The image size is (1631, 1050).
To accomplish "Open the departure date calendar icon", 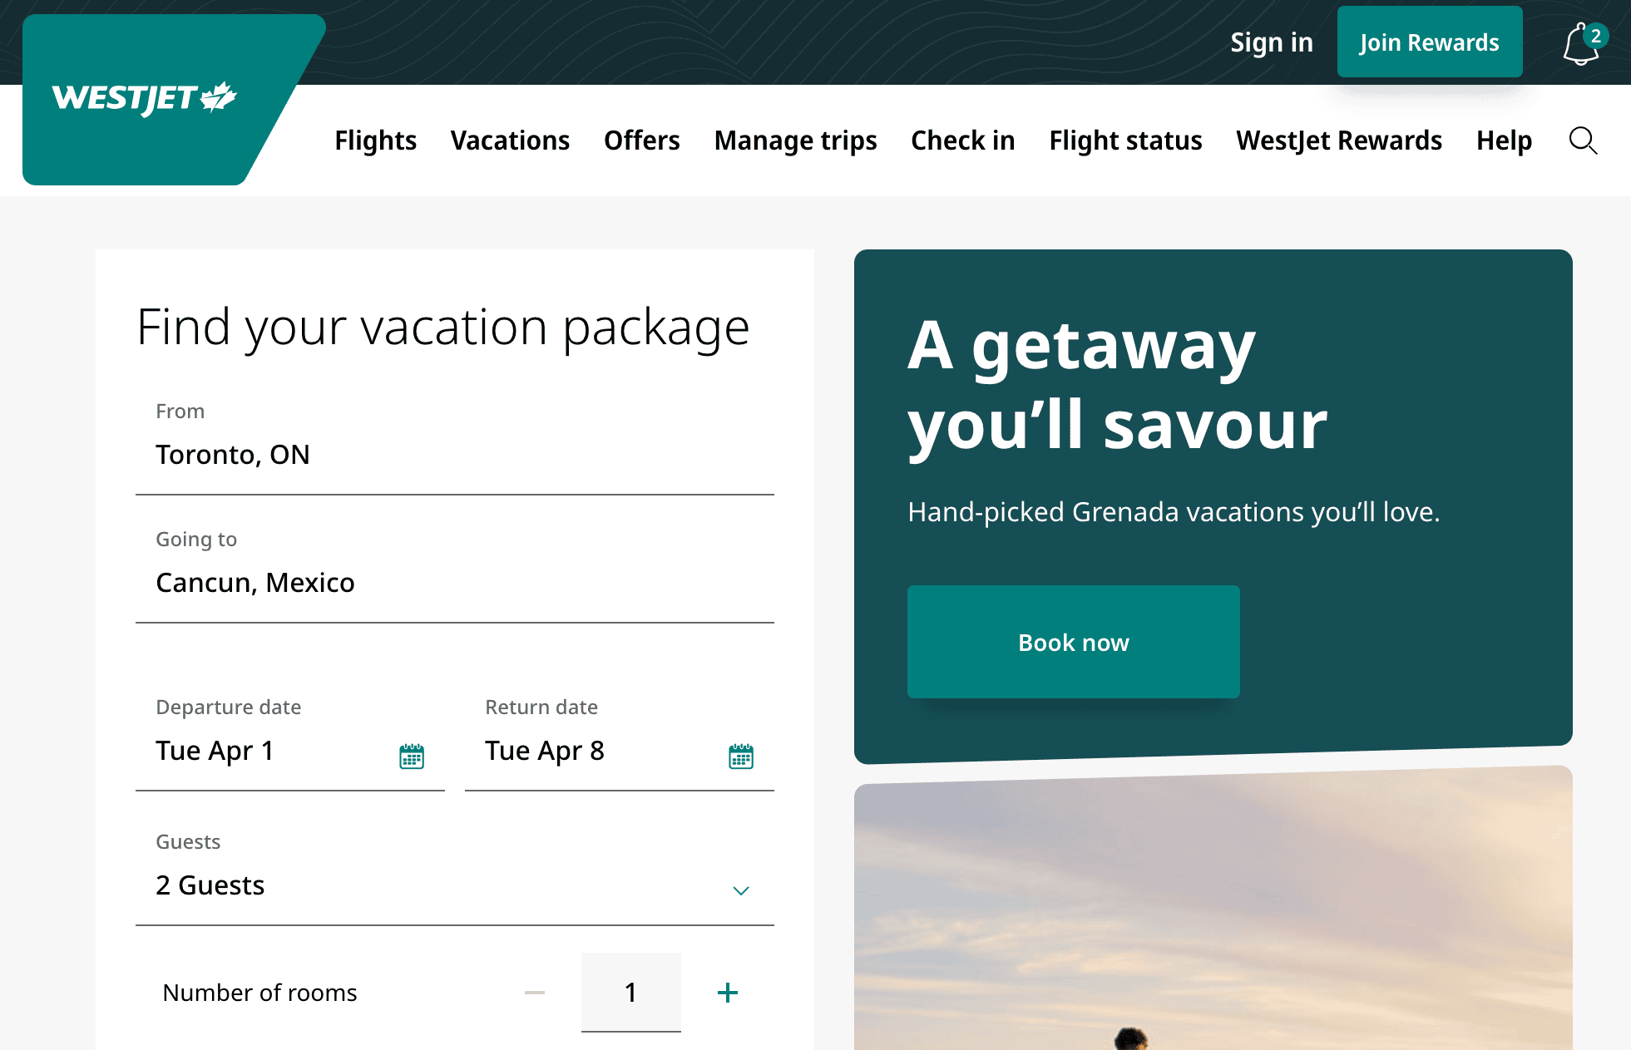I will 413,756.
